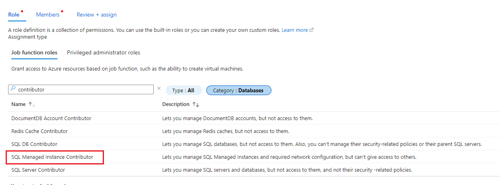Open the Role tab

click(14, 15)
